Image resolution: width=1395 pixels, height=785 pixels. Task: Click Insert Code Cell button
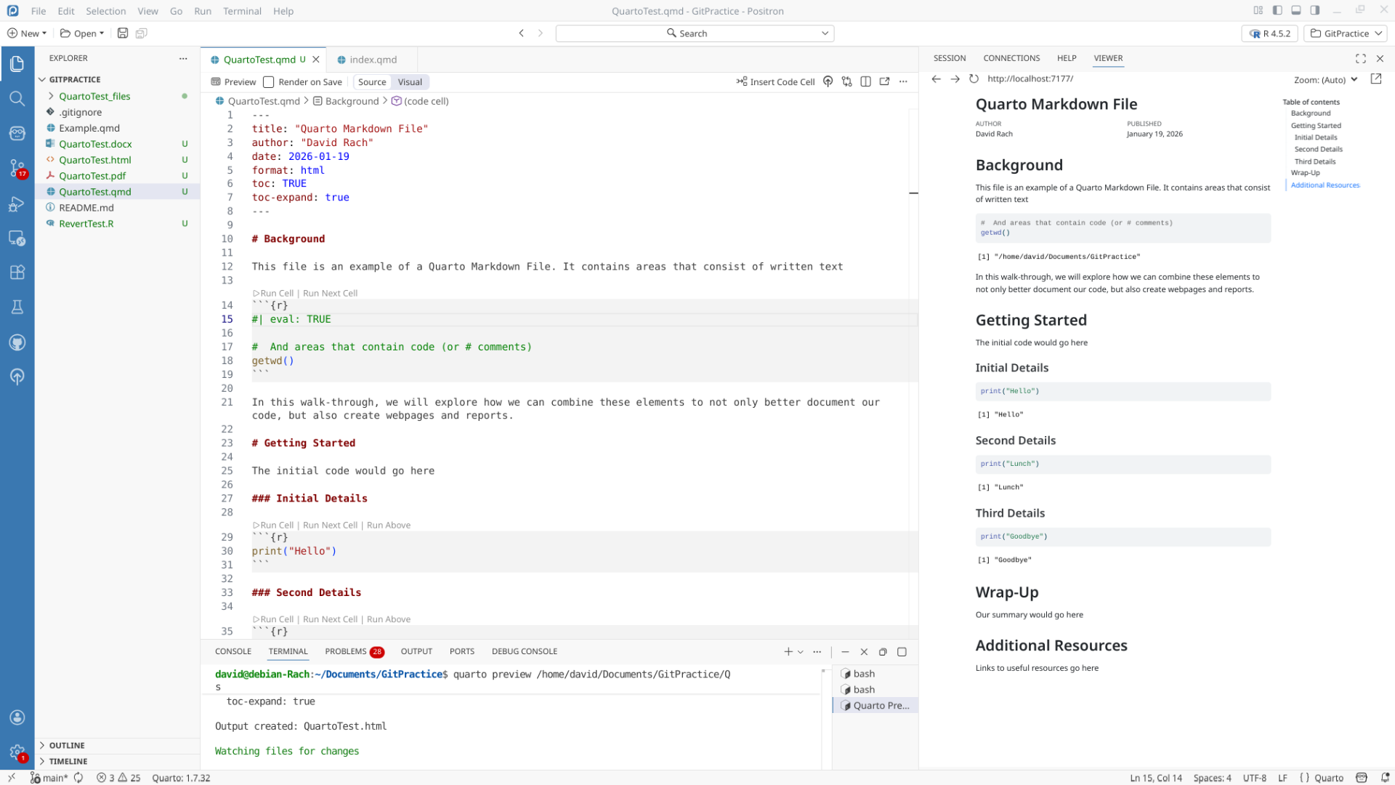point(775,81)
